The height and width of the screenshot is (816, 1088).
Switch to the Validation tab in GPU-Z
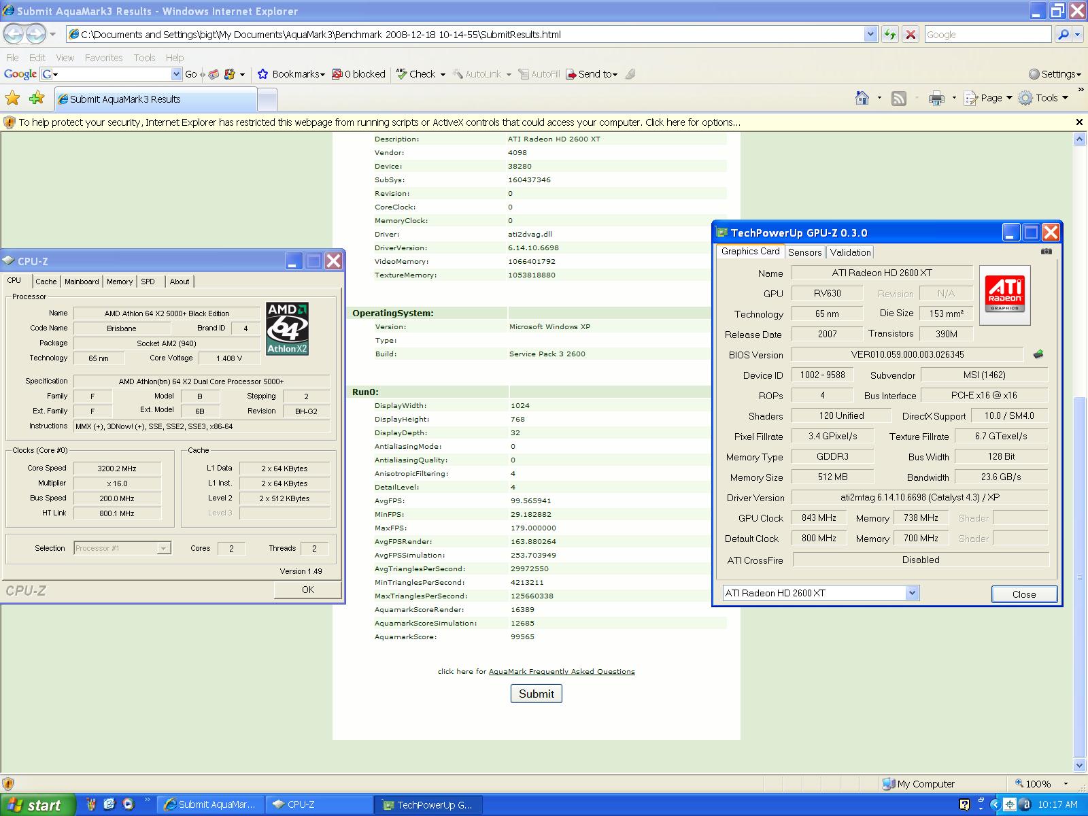[x=850, y=252]
